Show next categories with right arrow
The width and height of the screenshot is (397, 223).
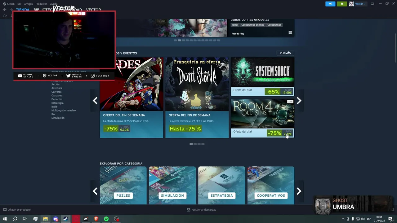(x=299, y=191)
